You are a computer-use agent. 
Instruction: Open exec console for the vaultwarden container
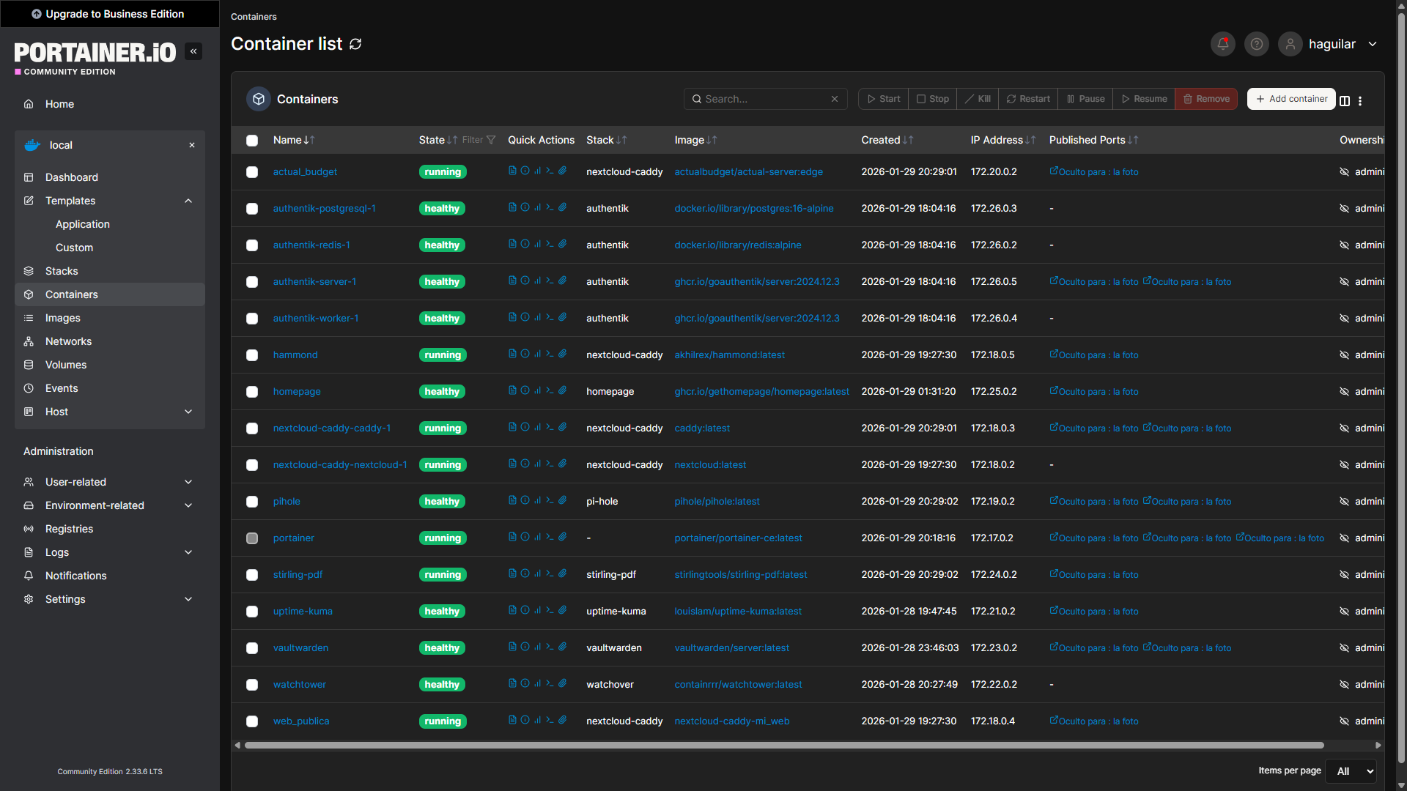(x=550, y=647)
